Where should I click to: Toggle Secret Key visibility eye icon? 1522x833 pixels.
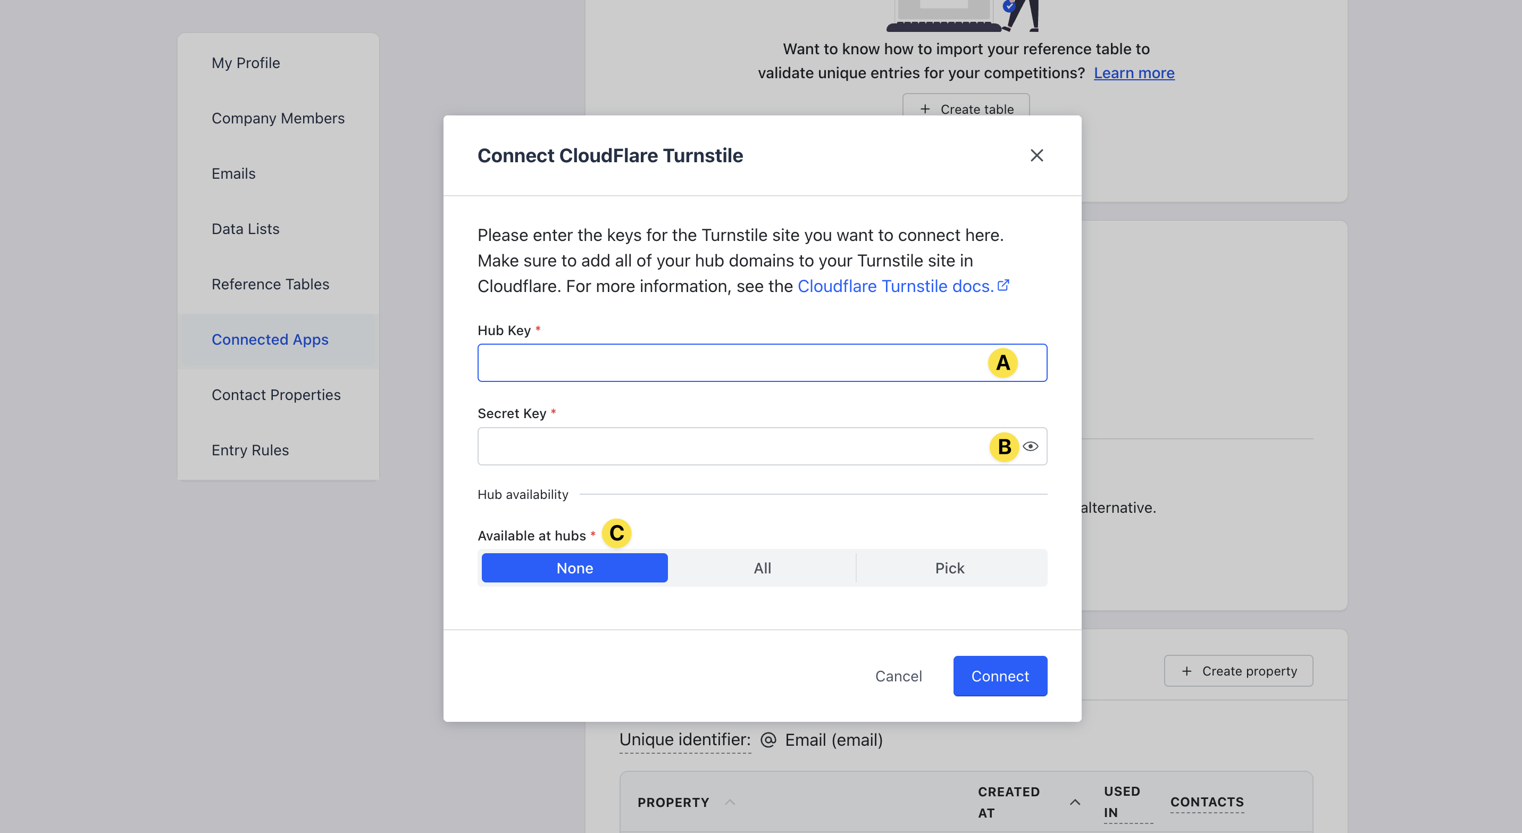[1031, 447]
